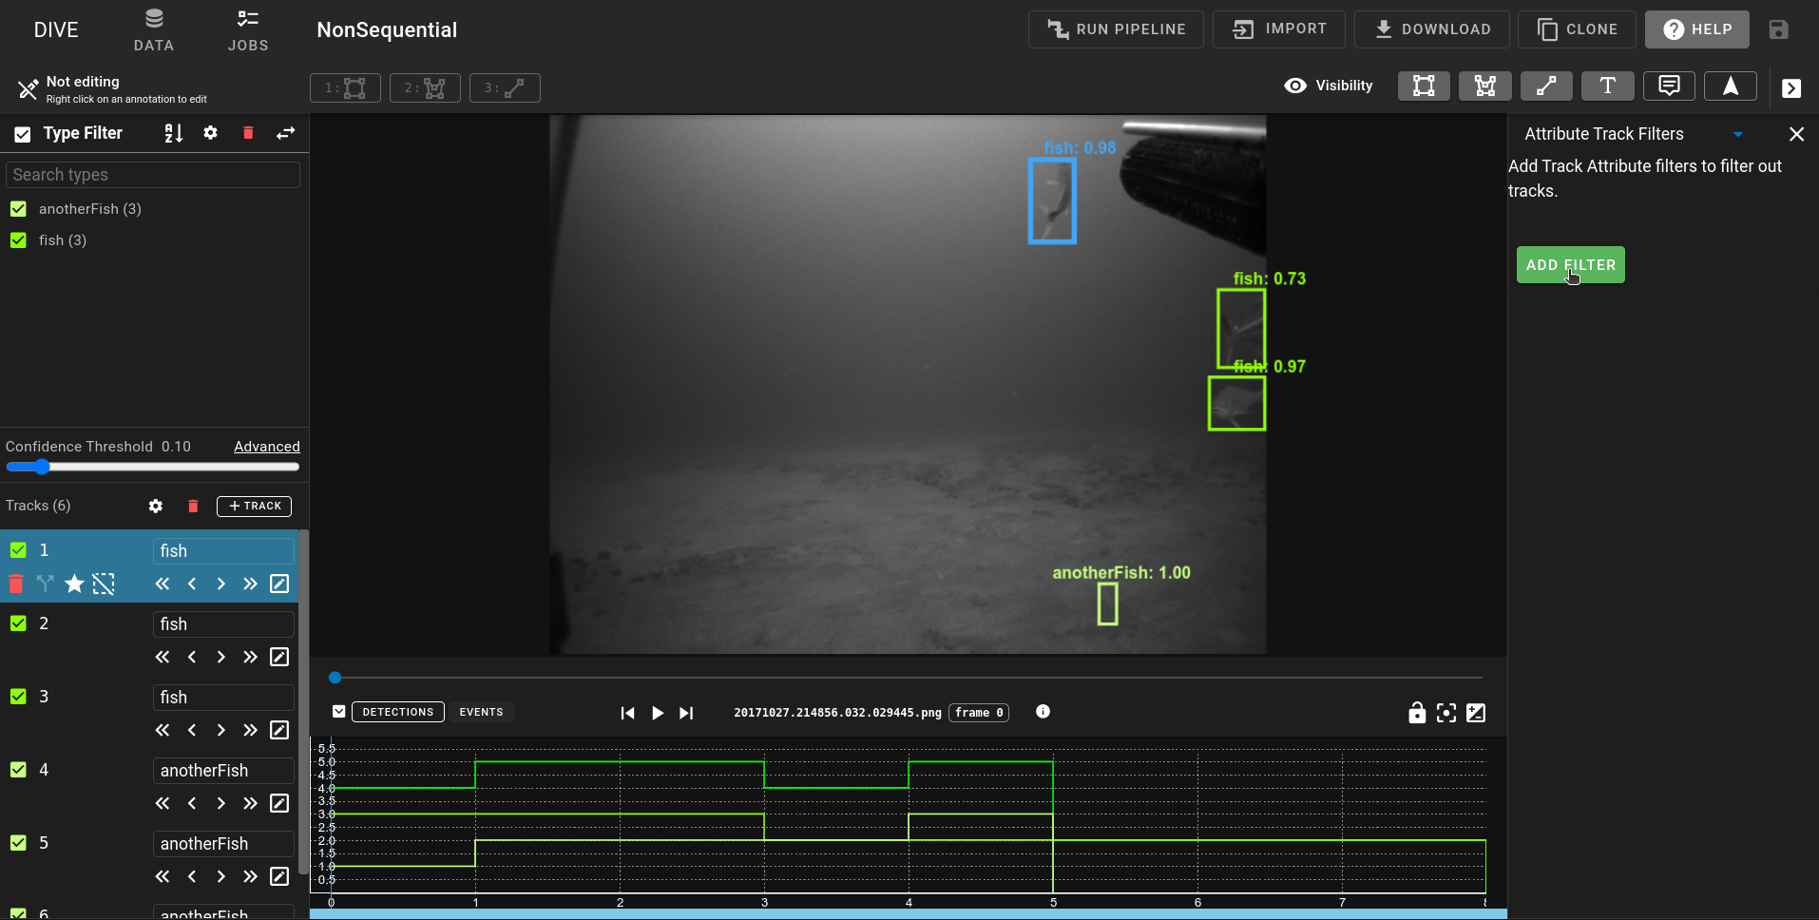
Task: Step to next frame
Action: 686,713
